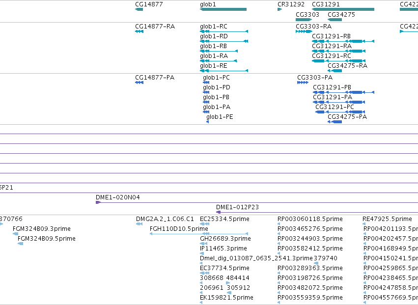Click the CG31291-PC CDS feature
Screen dimensions: 418x305
340,112
